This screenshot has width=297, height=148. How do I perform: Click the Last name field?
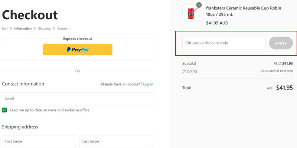point(116,141)
